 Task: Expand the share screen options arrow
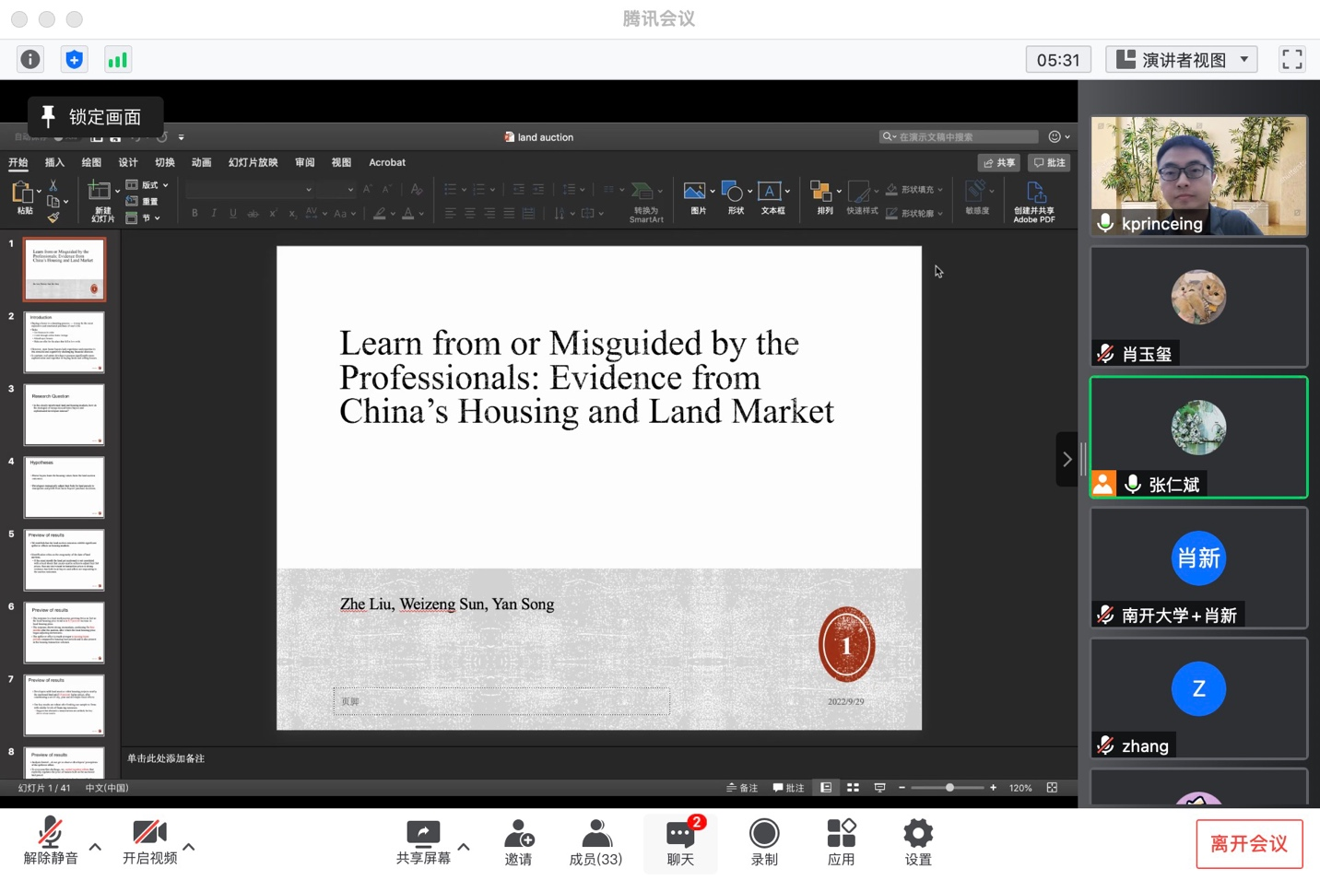[x=464, y=846]
